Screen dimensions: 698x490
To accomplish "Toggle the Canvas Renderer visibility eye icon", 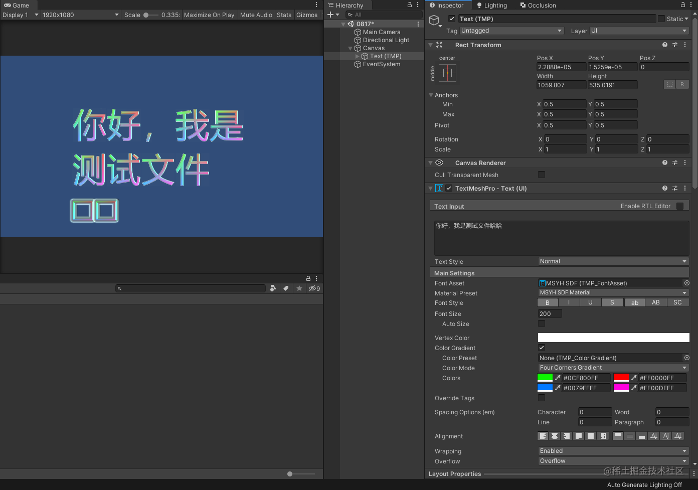I will tap(439, 162).
